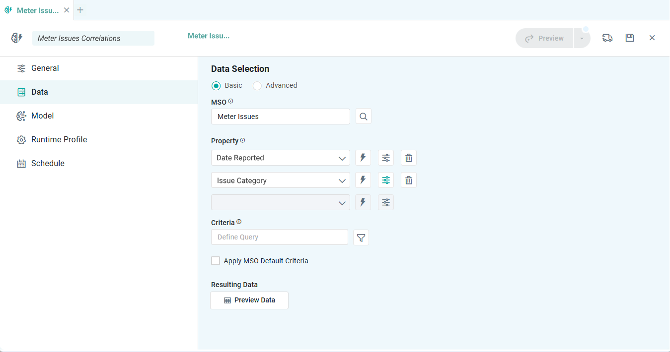Select the Advanced radio button
Viewport: 670px width, 352px height.
257,86
